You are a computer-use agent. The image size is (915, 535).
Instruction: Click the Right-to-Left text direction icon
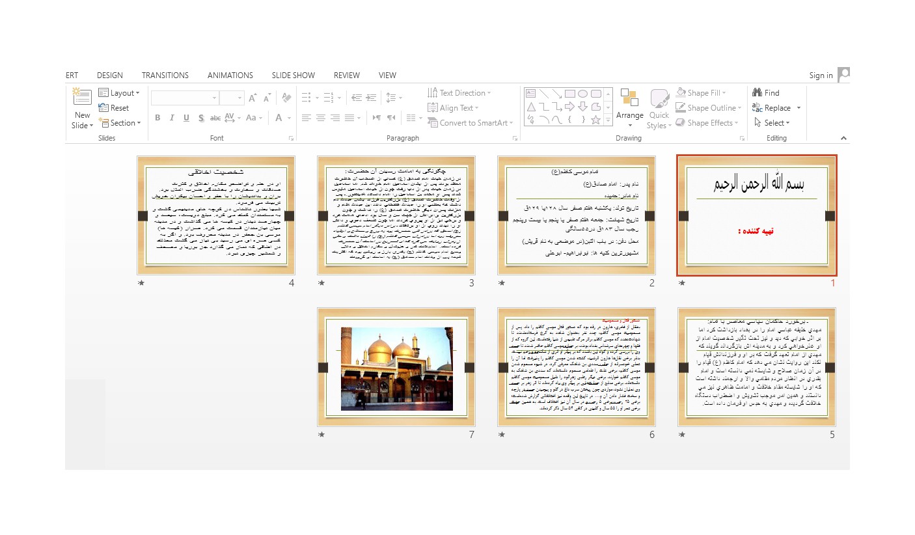[x=391, y=118]
